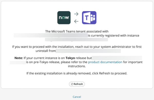Click "is currently registered with instance" text
Image resolution: width=154 pixels, height=100 pixels.
point(114,35)
